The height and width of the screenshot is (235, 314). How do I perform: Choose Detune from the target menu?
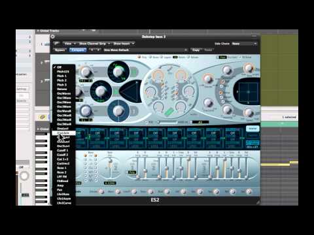coord(63,89)
